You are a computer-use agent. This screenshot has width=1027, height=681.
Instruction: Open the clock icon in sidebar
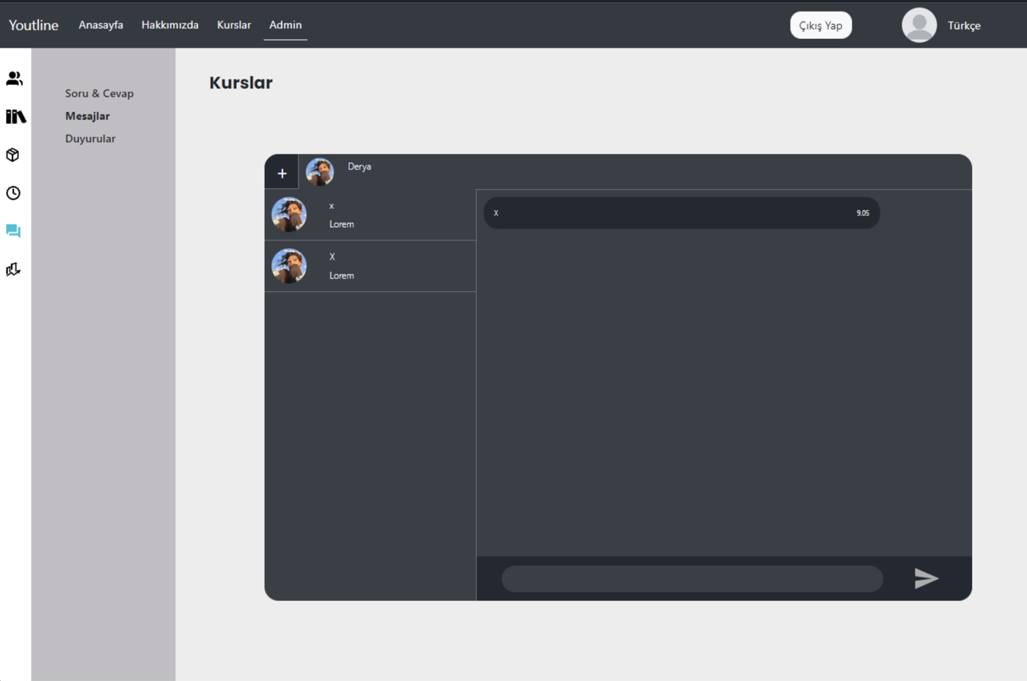(13, 193)
